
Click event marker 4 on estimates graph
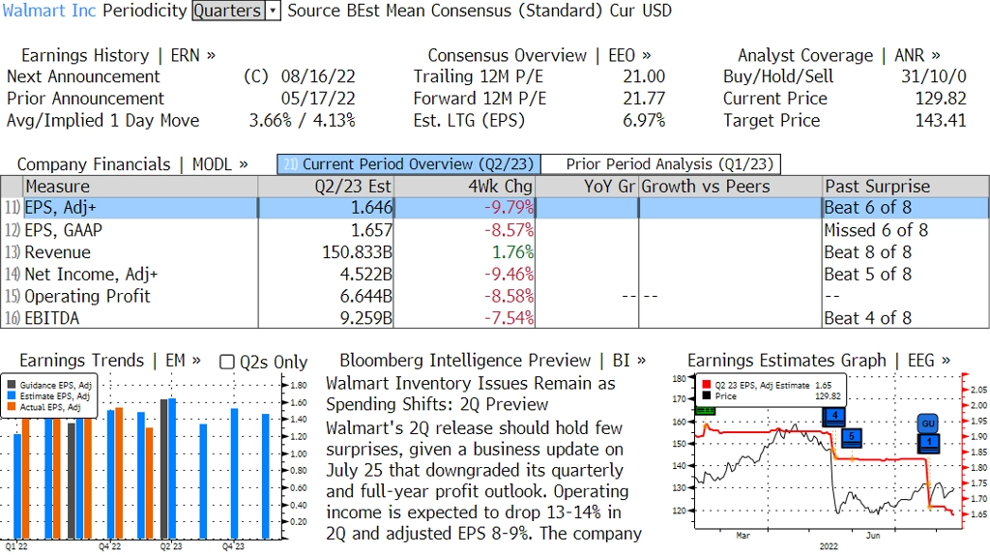point(834,417)
